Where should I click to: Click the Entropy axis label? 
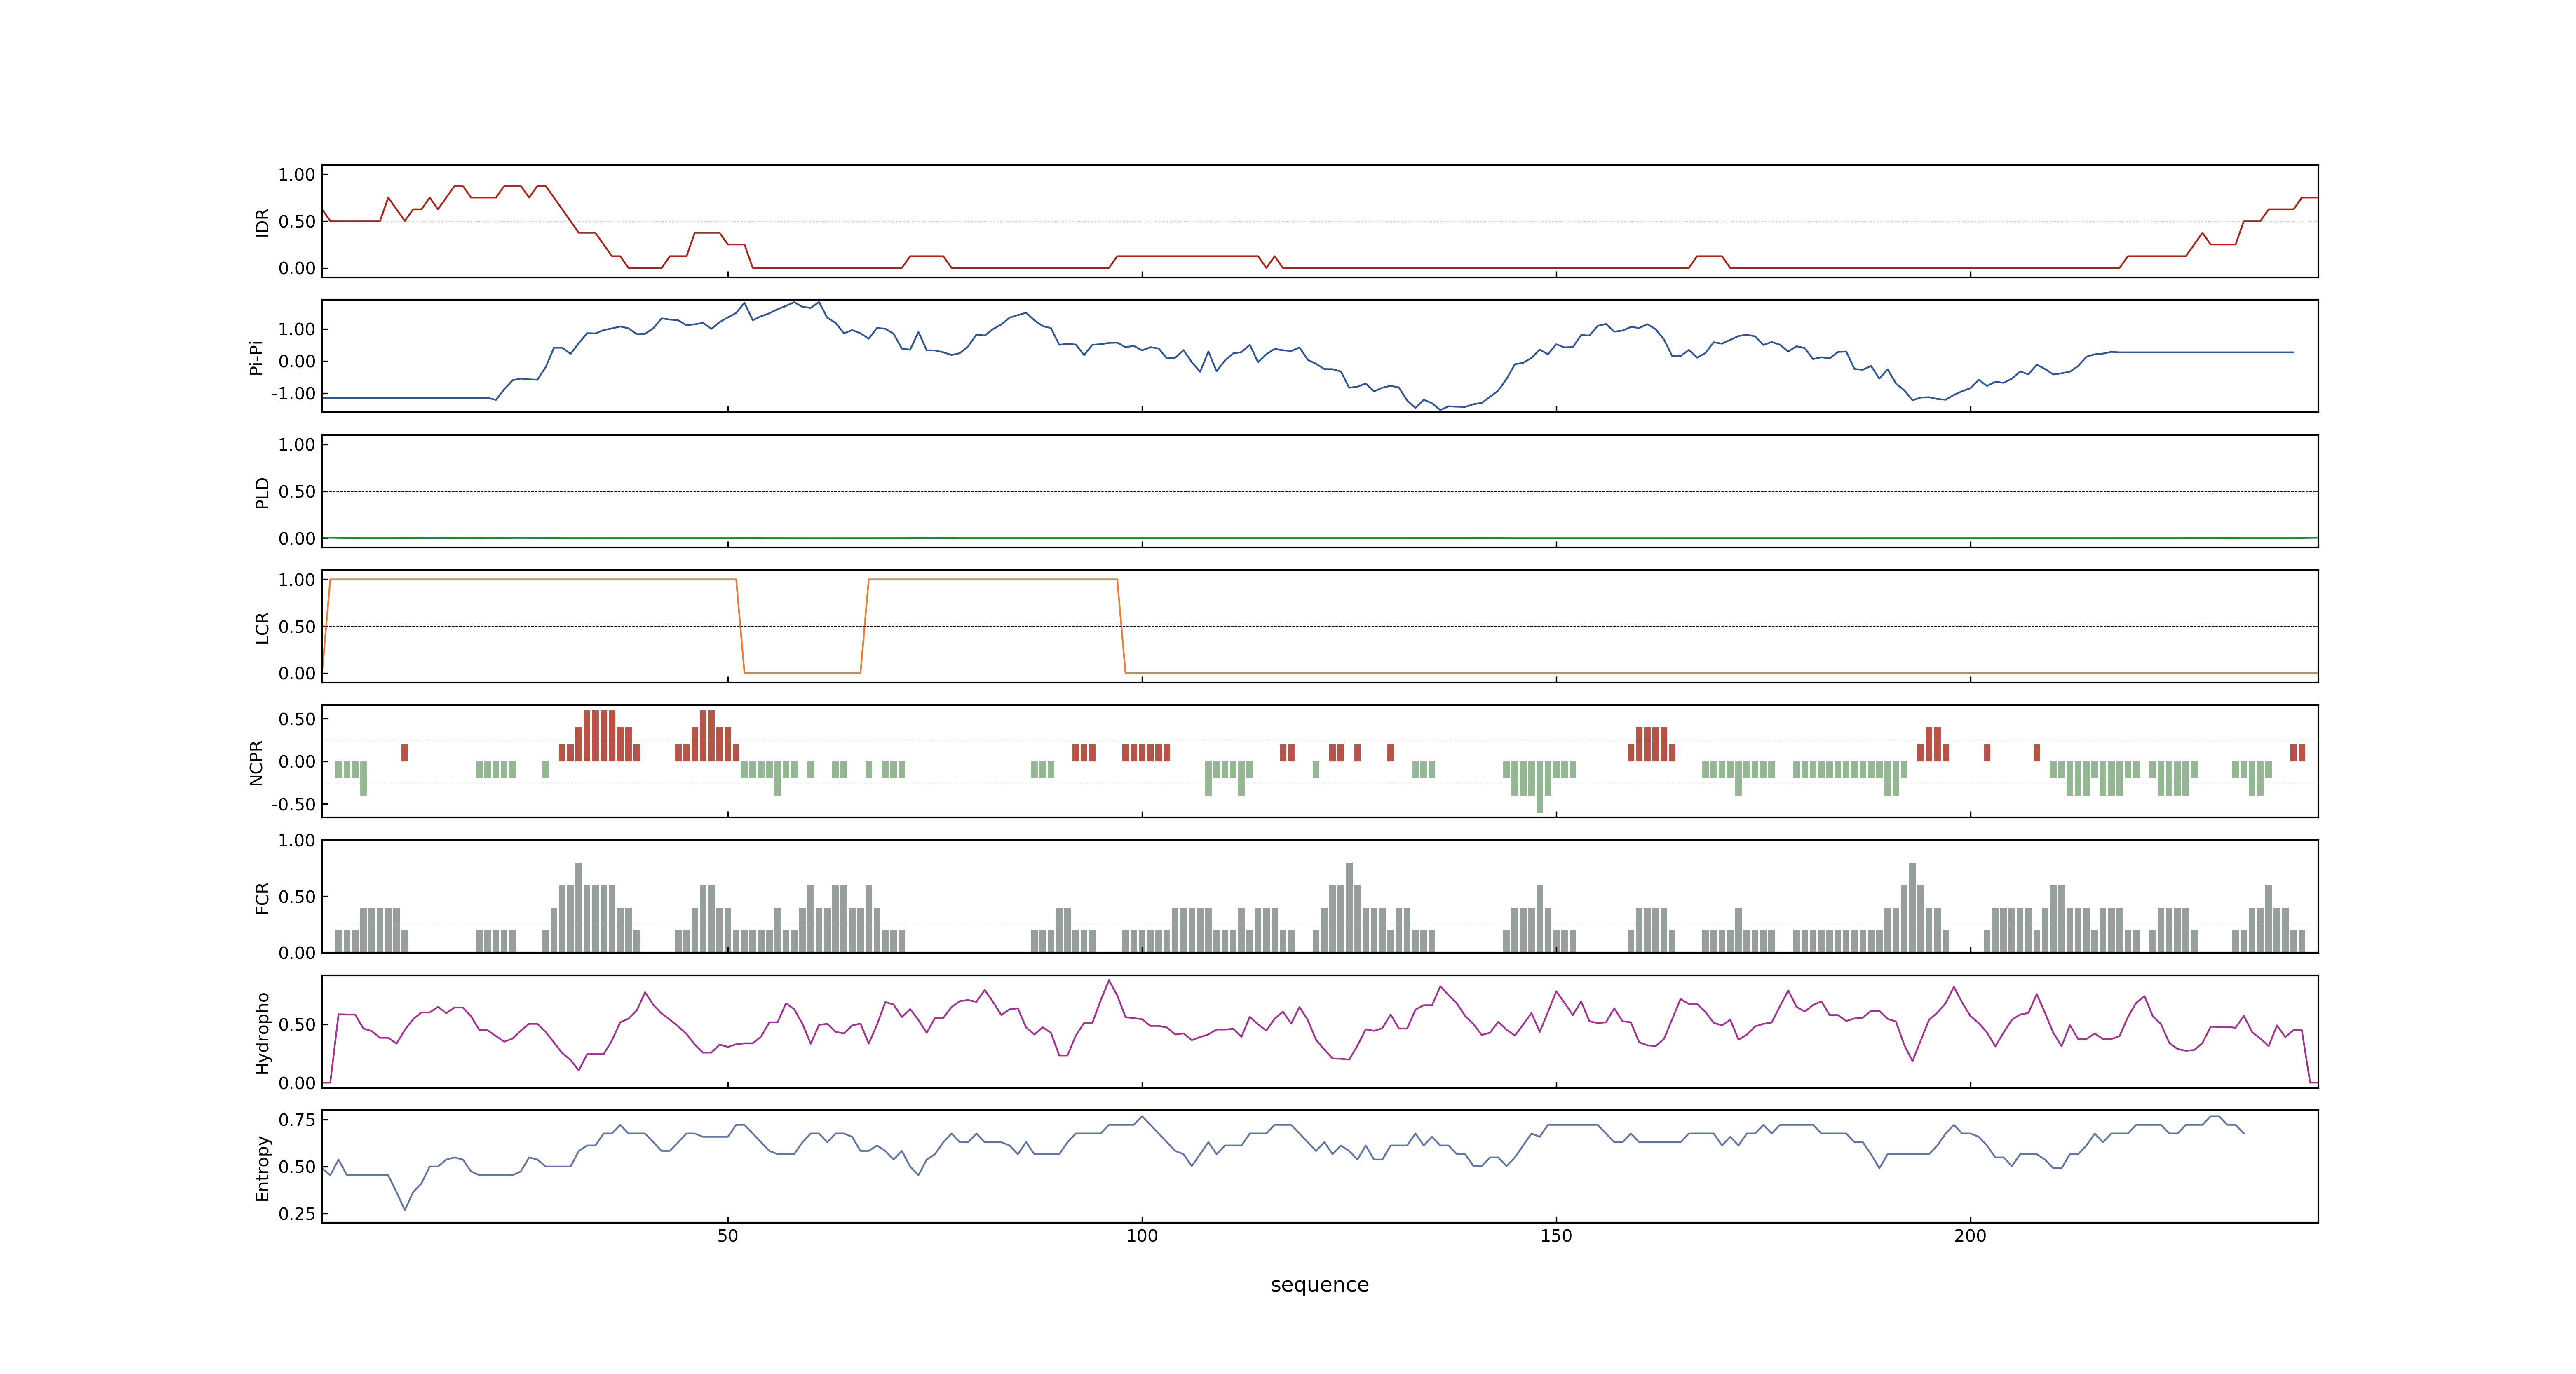(262, 1167)
